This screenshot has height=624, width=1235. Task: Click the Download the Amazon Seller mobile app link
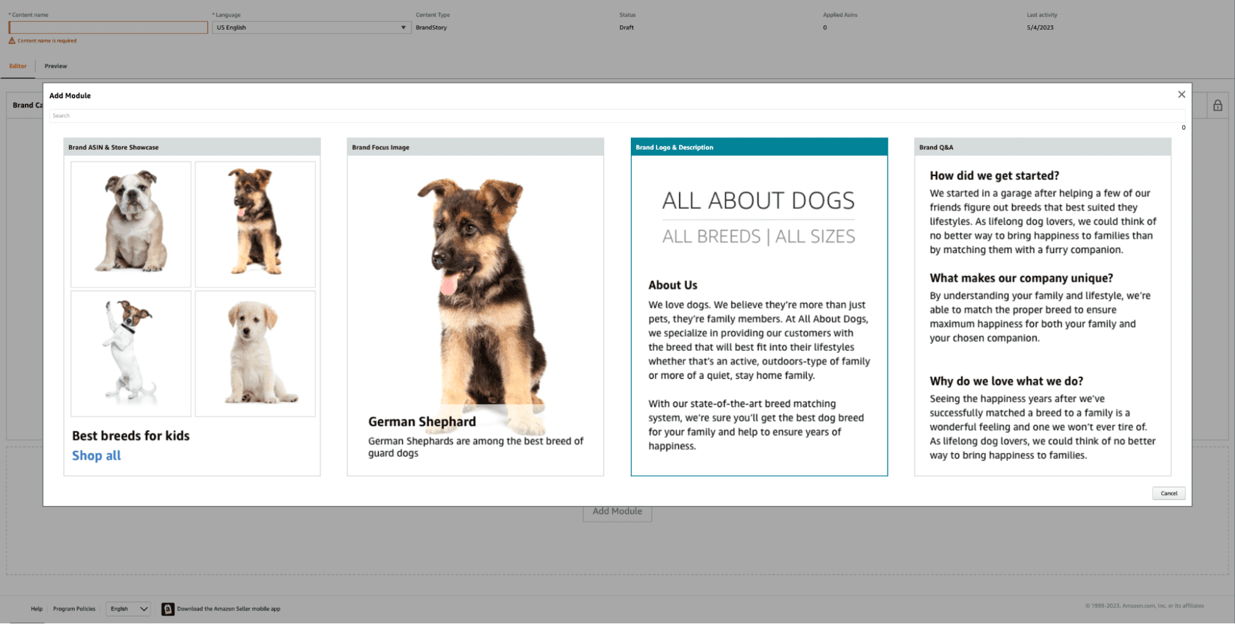click(x=229, y=609)
